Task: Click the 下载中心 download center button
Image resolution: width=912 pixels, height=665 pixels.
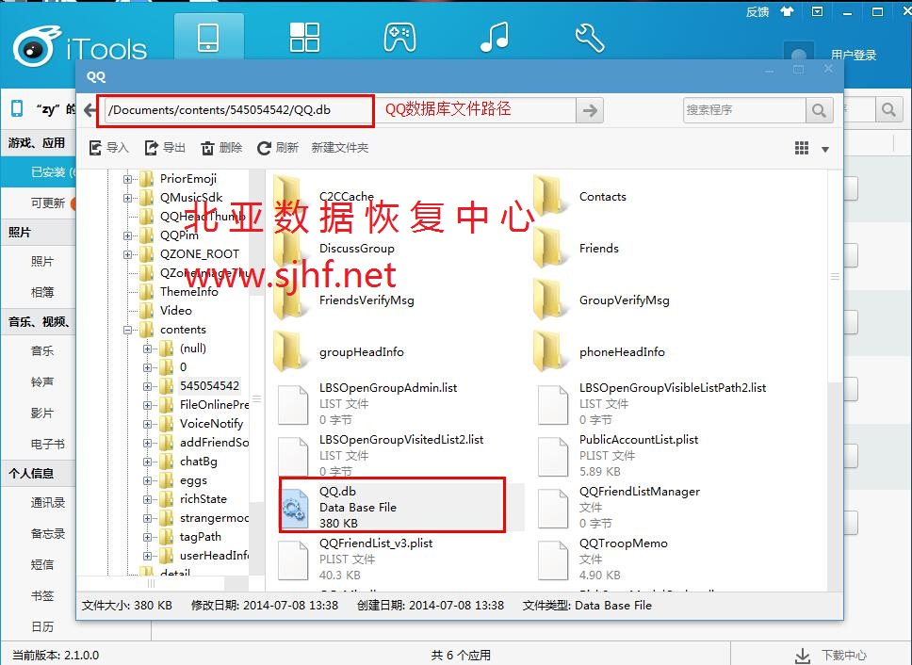Action: [831, 656]
